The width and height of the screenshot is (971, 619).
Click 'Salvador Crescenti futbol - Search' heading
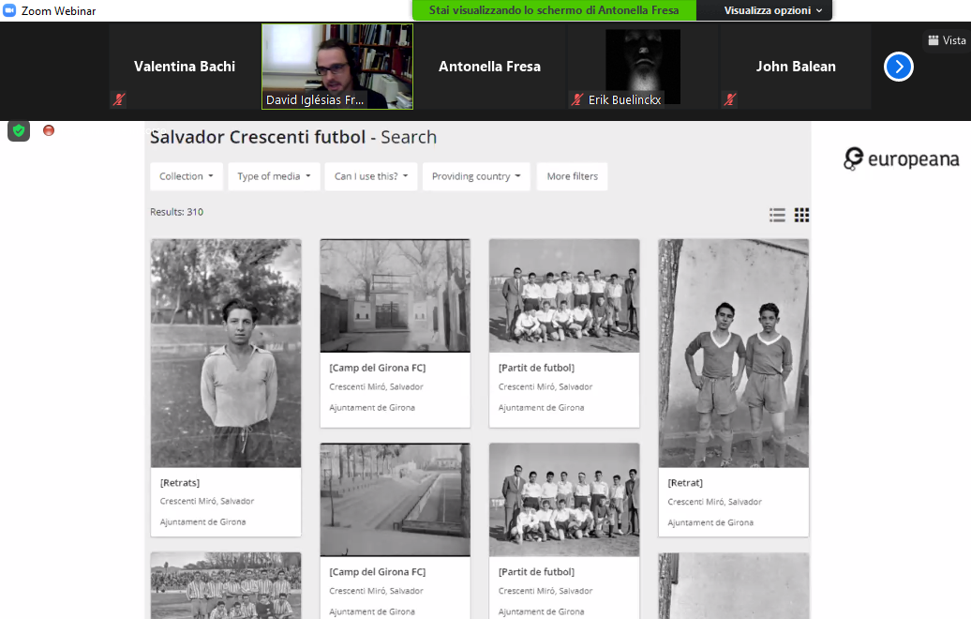[293, 137]
